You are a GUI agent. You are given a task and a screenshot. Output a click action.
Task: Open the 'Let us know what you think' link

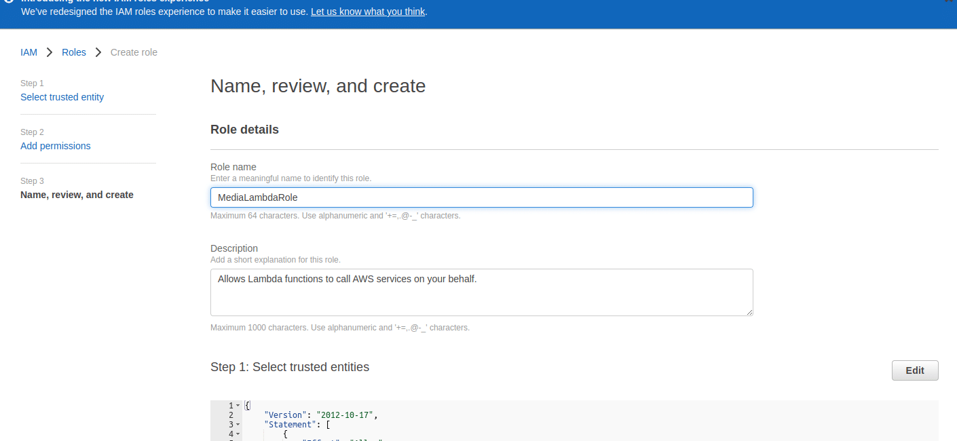pyautogui.click(x=368, y=12)
